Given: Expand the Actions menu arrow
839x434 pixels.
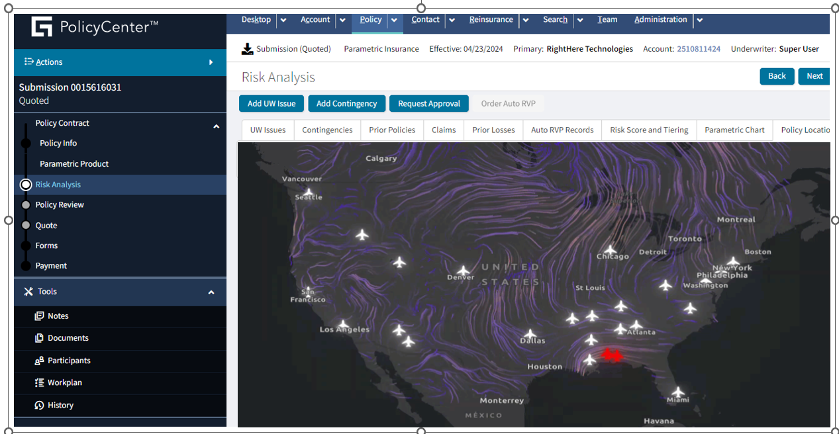Looking at the screenshot, I should 211,62.
